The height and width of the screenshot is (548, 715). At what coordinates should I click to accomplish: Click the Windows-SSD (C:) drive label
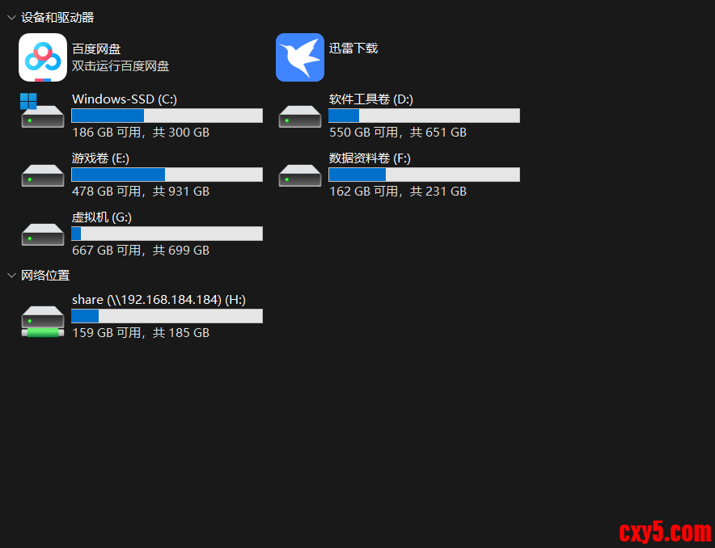pyautogui.click(x=125, y=99)
